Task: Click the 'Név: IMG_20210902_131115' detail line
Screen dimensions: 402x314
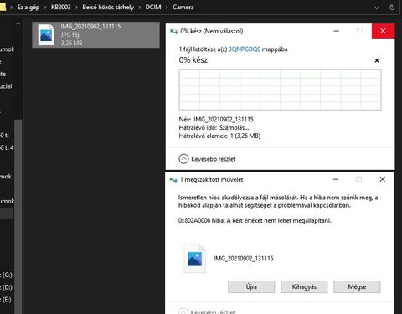Action: tap(216, 120)
